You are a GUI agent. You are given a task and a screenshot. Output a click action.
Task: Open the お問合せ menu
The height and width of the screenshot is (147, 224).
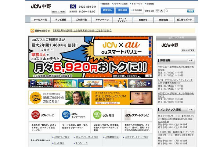coord(143,20)
